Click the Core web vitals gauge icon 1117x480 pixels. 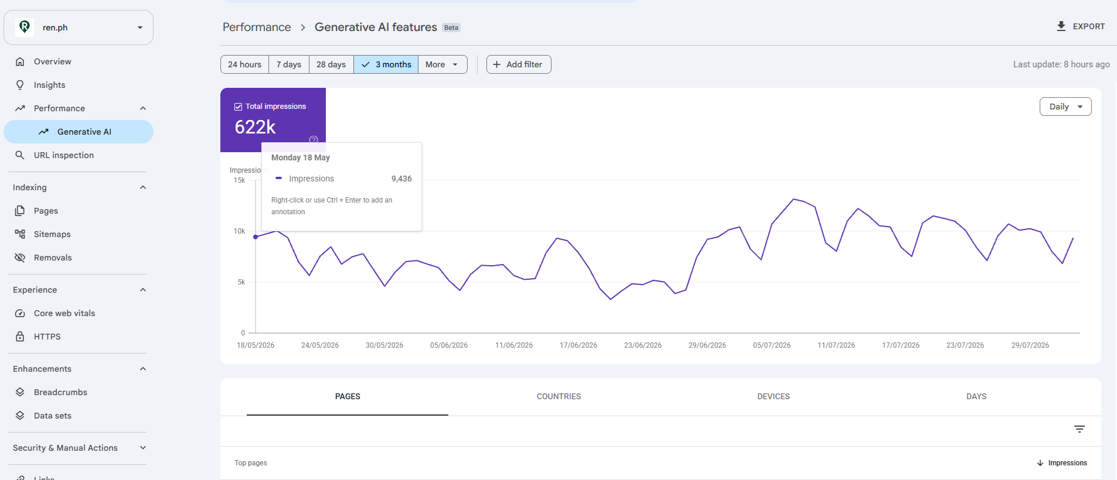(20, 313)
